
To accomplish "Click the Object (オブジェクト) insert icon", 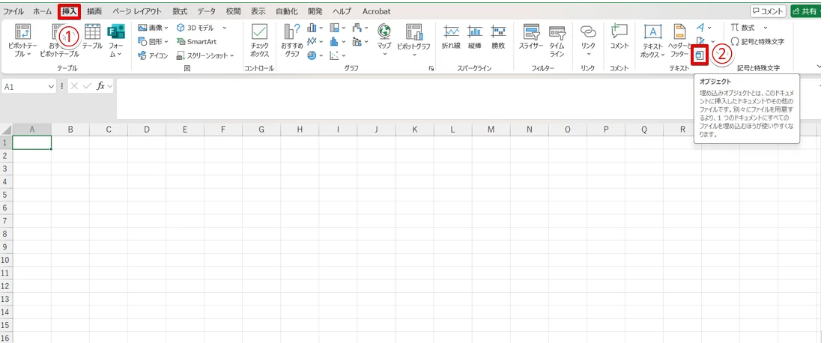I will pyautogui.click(x=699, y=55).
